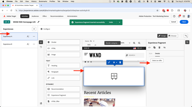Open Configure settings

pos(45,29)
